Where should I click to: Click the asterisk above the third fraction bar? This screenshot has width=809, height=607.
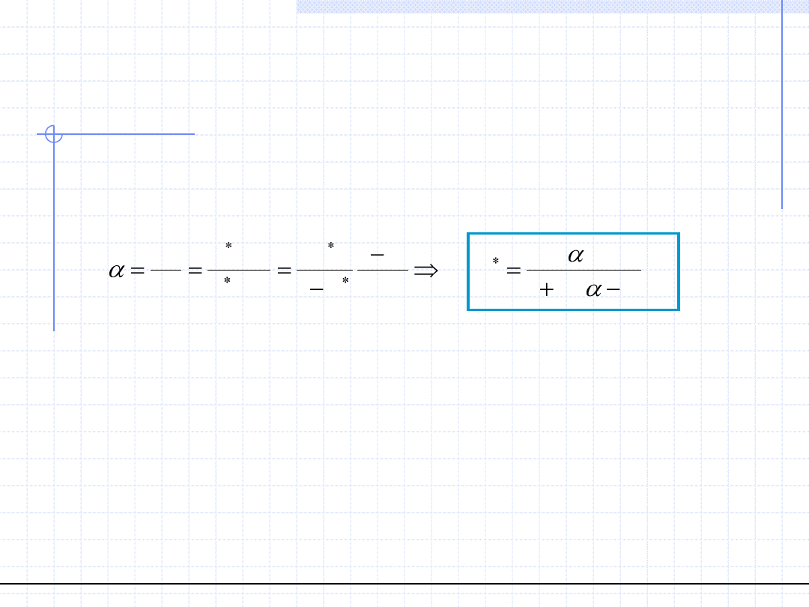point(330,246)
